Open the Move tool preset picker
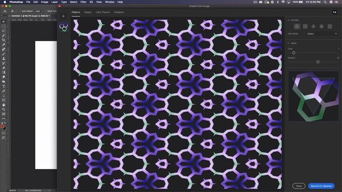Viewport: 342px width, 192px height. click(x=13, y=11)
